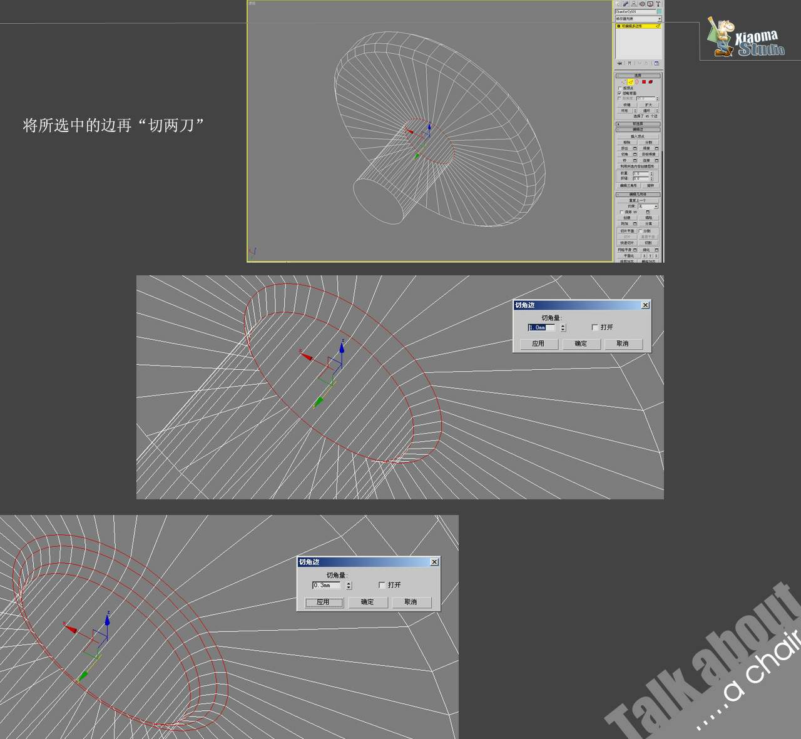Viewport: 801px width, 739px height.
Task: Check 打开 in the 1.0mm chamfer dialog
Action: click(594, 327)
